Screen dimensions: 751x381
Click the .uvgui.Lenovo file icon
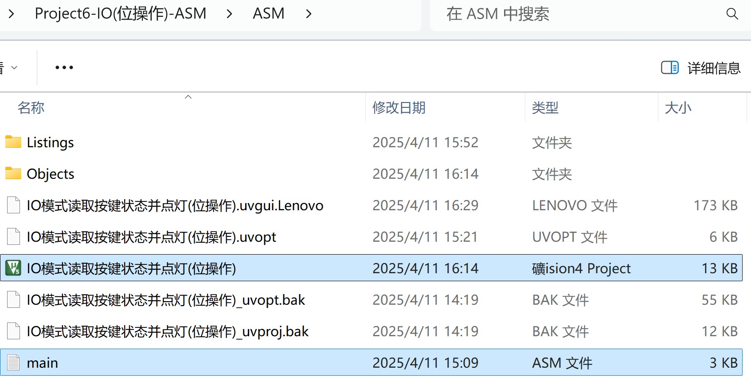[13, 205]
